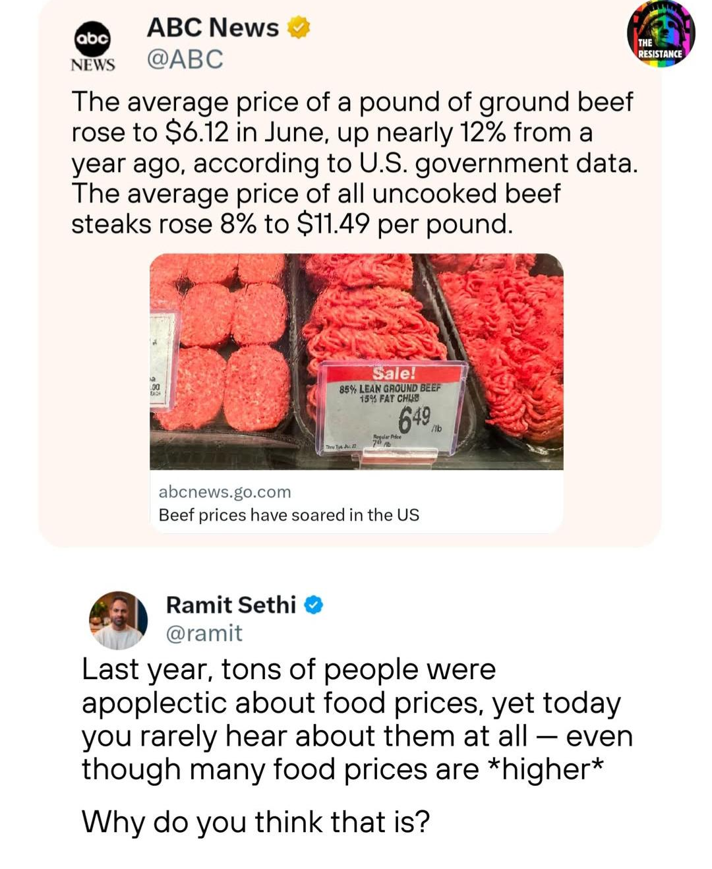712x869 pixels.
Task: Click the @ramit handle
Action: click(x=204, y=633)
